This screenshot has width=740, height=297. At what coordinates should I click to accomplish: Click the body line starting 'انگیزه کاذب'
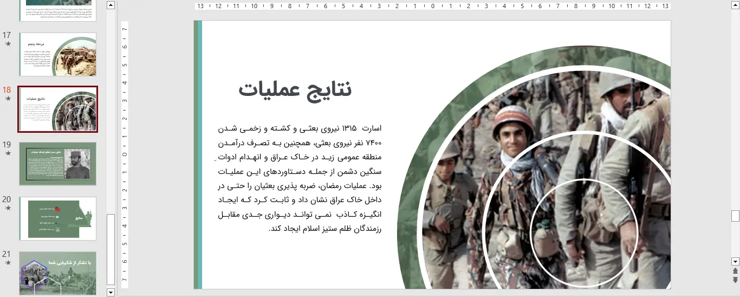(299, 215)
